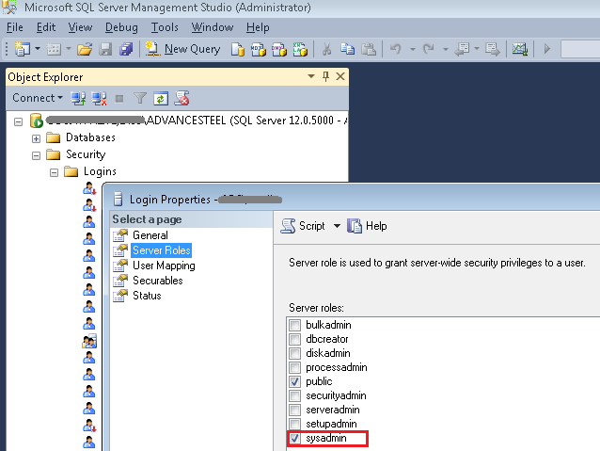Click the Navigate Backward icon
Screen dimensions: 600x451
[462, 49]
